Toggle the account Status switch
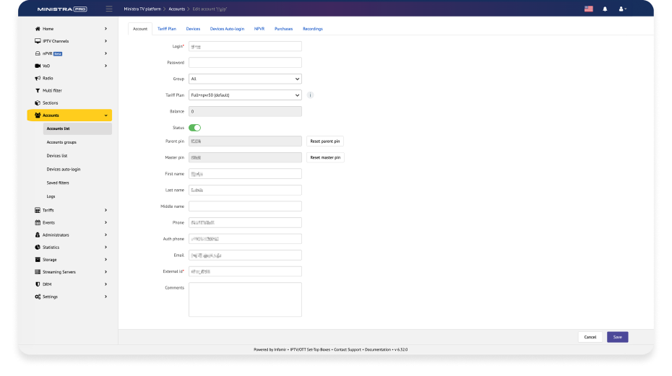 click(x=194, y=128)
